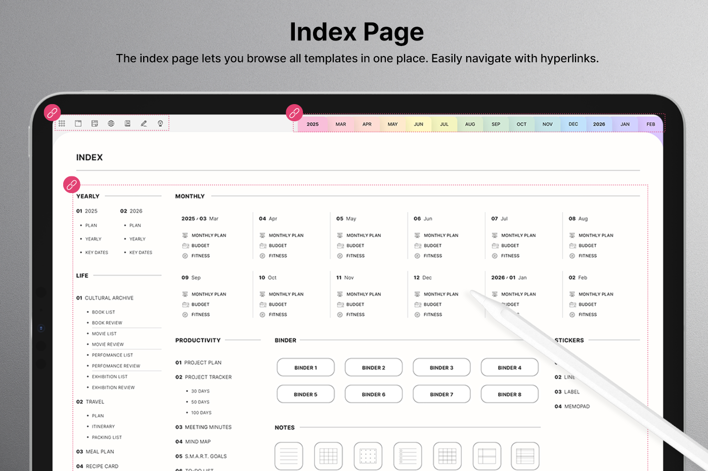This screenshot has height=471, width=708.
Task: Open the index grid icon in toolbar
Action: 62,123
